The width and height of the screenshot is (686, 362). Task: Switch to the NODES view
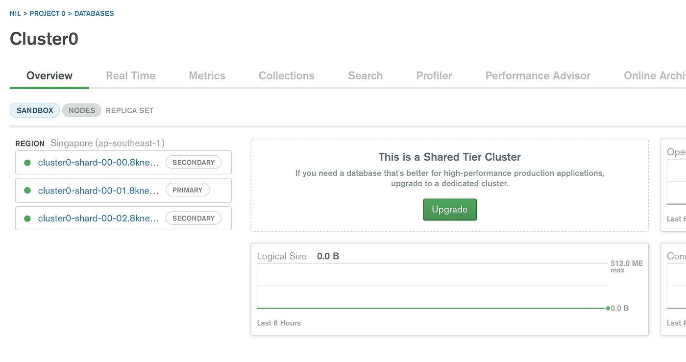pos(81,110)
